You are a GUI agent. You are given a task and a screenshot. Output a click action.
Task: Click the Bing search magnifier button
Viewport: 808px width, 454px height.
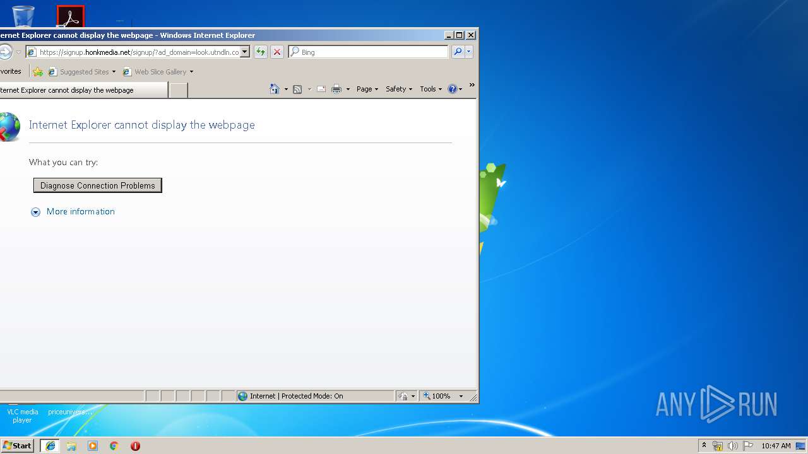pos(458,52)
